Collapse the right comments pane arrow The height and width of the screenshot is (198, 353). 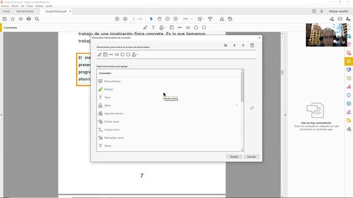[285, 115]
